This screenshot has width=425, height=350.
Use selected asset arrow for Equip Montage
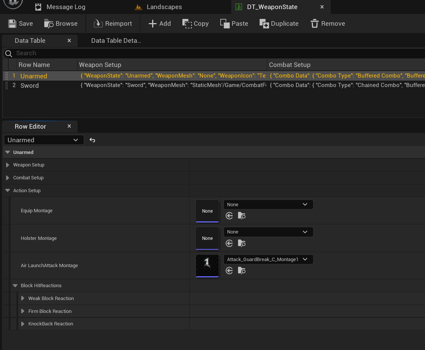(x=229, y=216)
